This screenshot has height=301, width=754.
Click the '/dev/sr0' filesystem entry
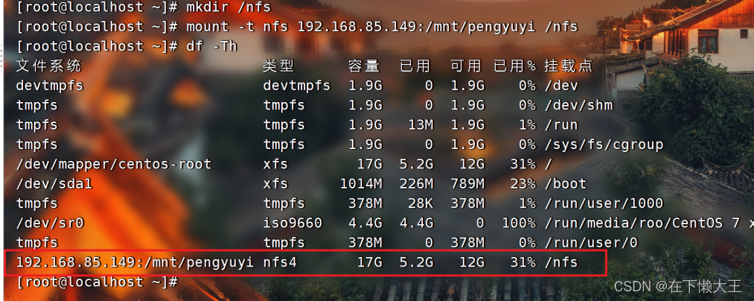[50, 223]
